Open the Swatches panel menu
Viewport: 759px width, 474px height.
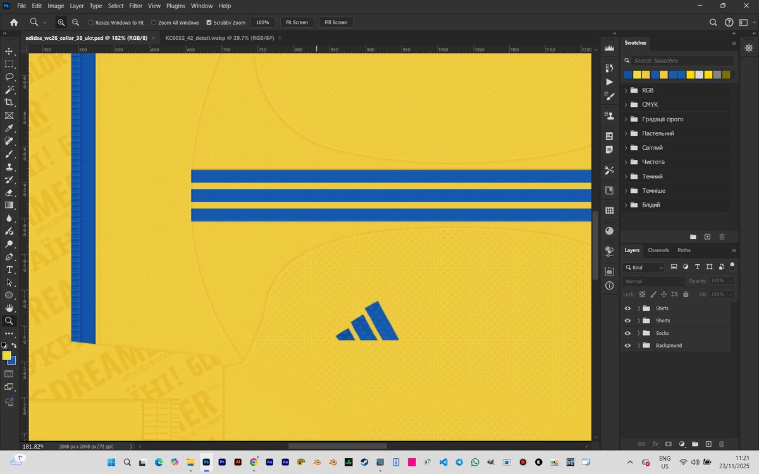(x=734, y=43)
